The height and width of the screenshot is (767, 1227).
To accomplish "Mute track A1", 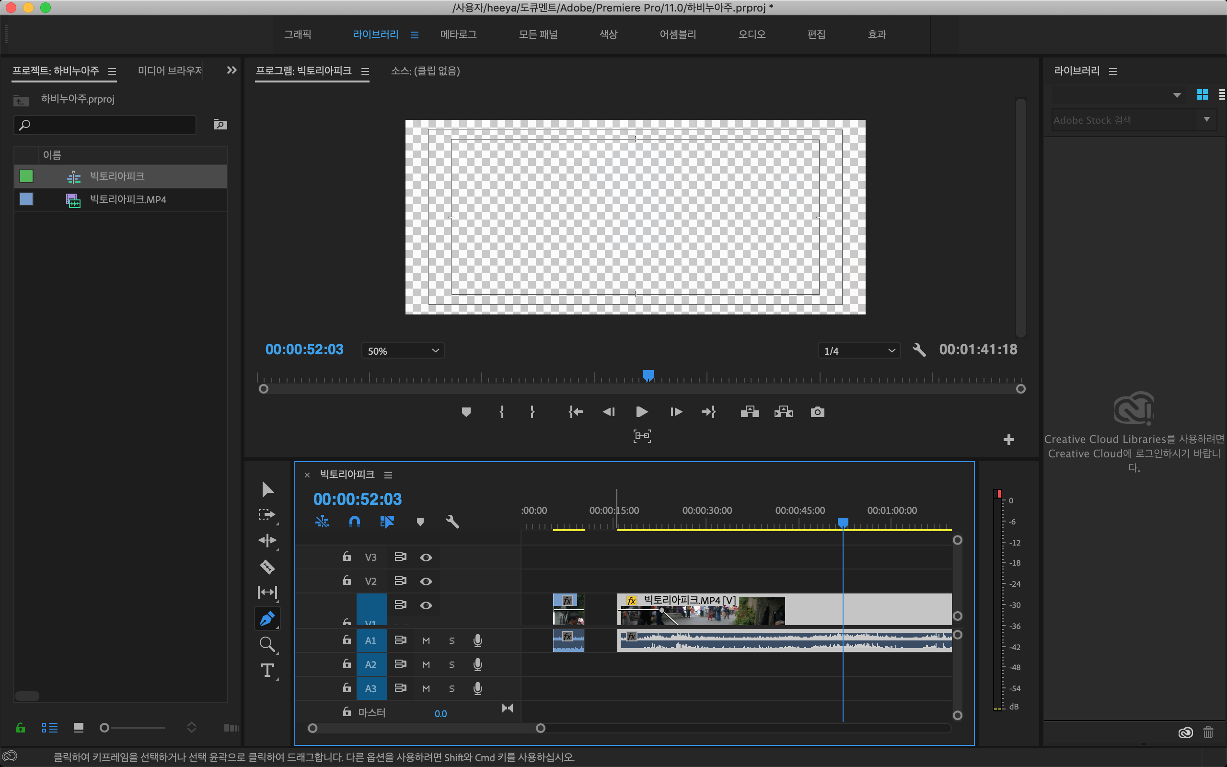I will tap(426, 641).
